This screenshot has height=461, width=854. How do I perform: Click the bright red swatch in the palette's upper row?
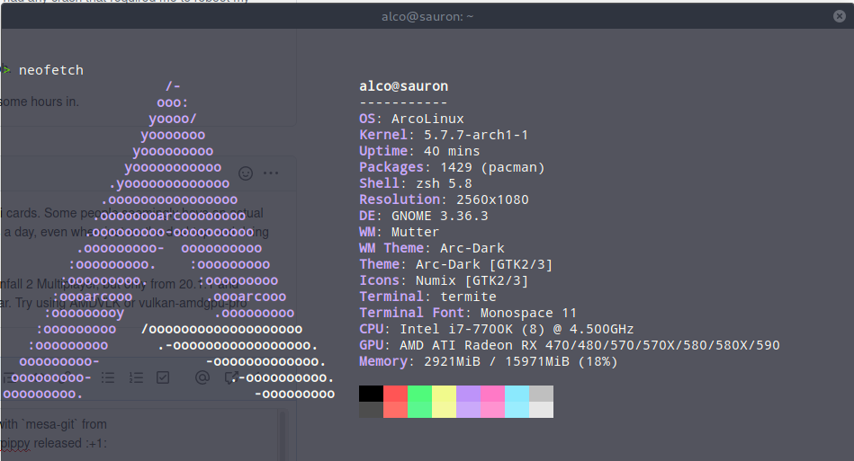pyautogui.click(x=395, y=394)
